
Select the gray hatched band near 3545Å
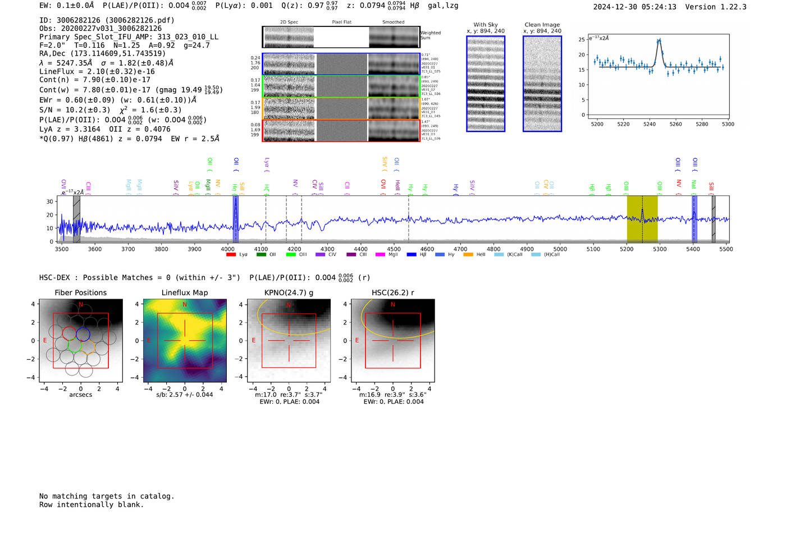coord(76,219)
